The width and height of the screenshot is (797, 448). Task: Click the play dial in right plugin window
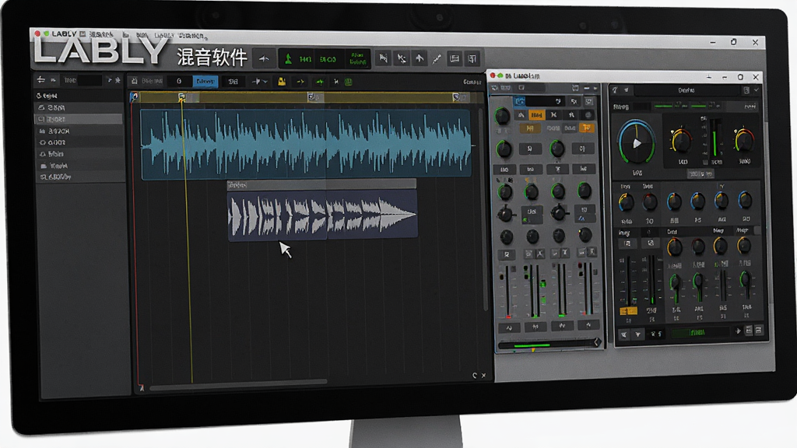[637, 143]
